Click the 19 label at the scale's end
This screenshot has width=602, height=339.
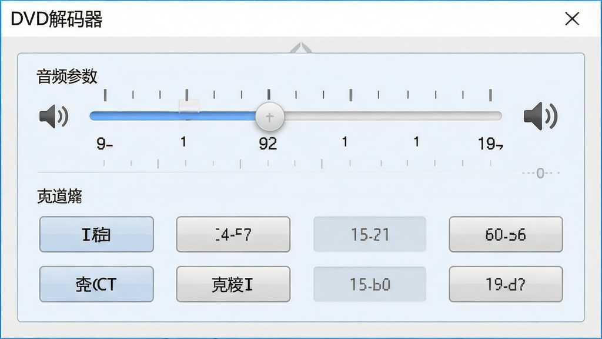tap(490, 144)
